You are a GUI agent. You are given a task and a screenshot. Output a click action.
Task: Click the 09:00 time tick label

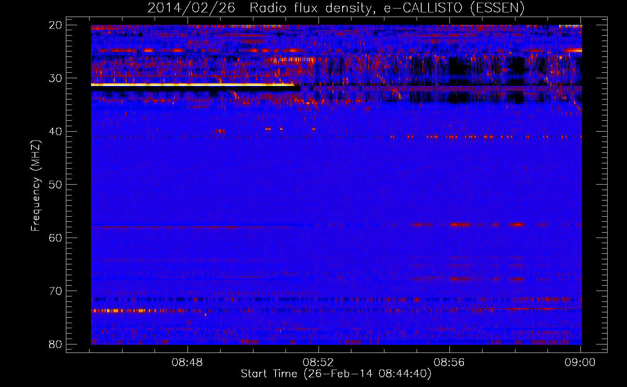580,363
